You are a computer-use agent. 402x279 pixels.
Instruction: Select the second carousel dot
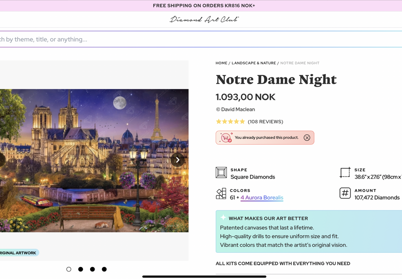pos(80,269)
